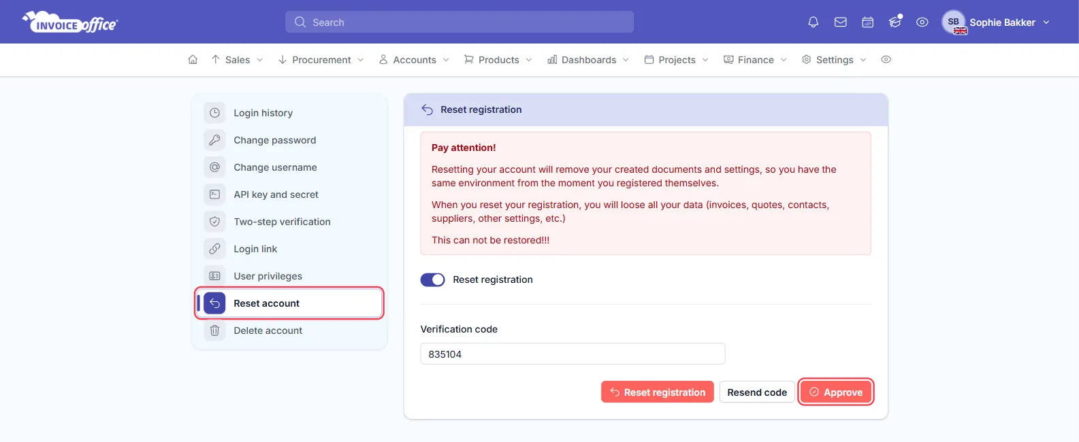Image resolution: width=1079 pixels, height=442 pixels.
Task: Click the magnifier icon in the Search box
Action: 300,22
